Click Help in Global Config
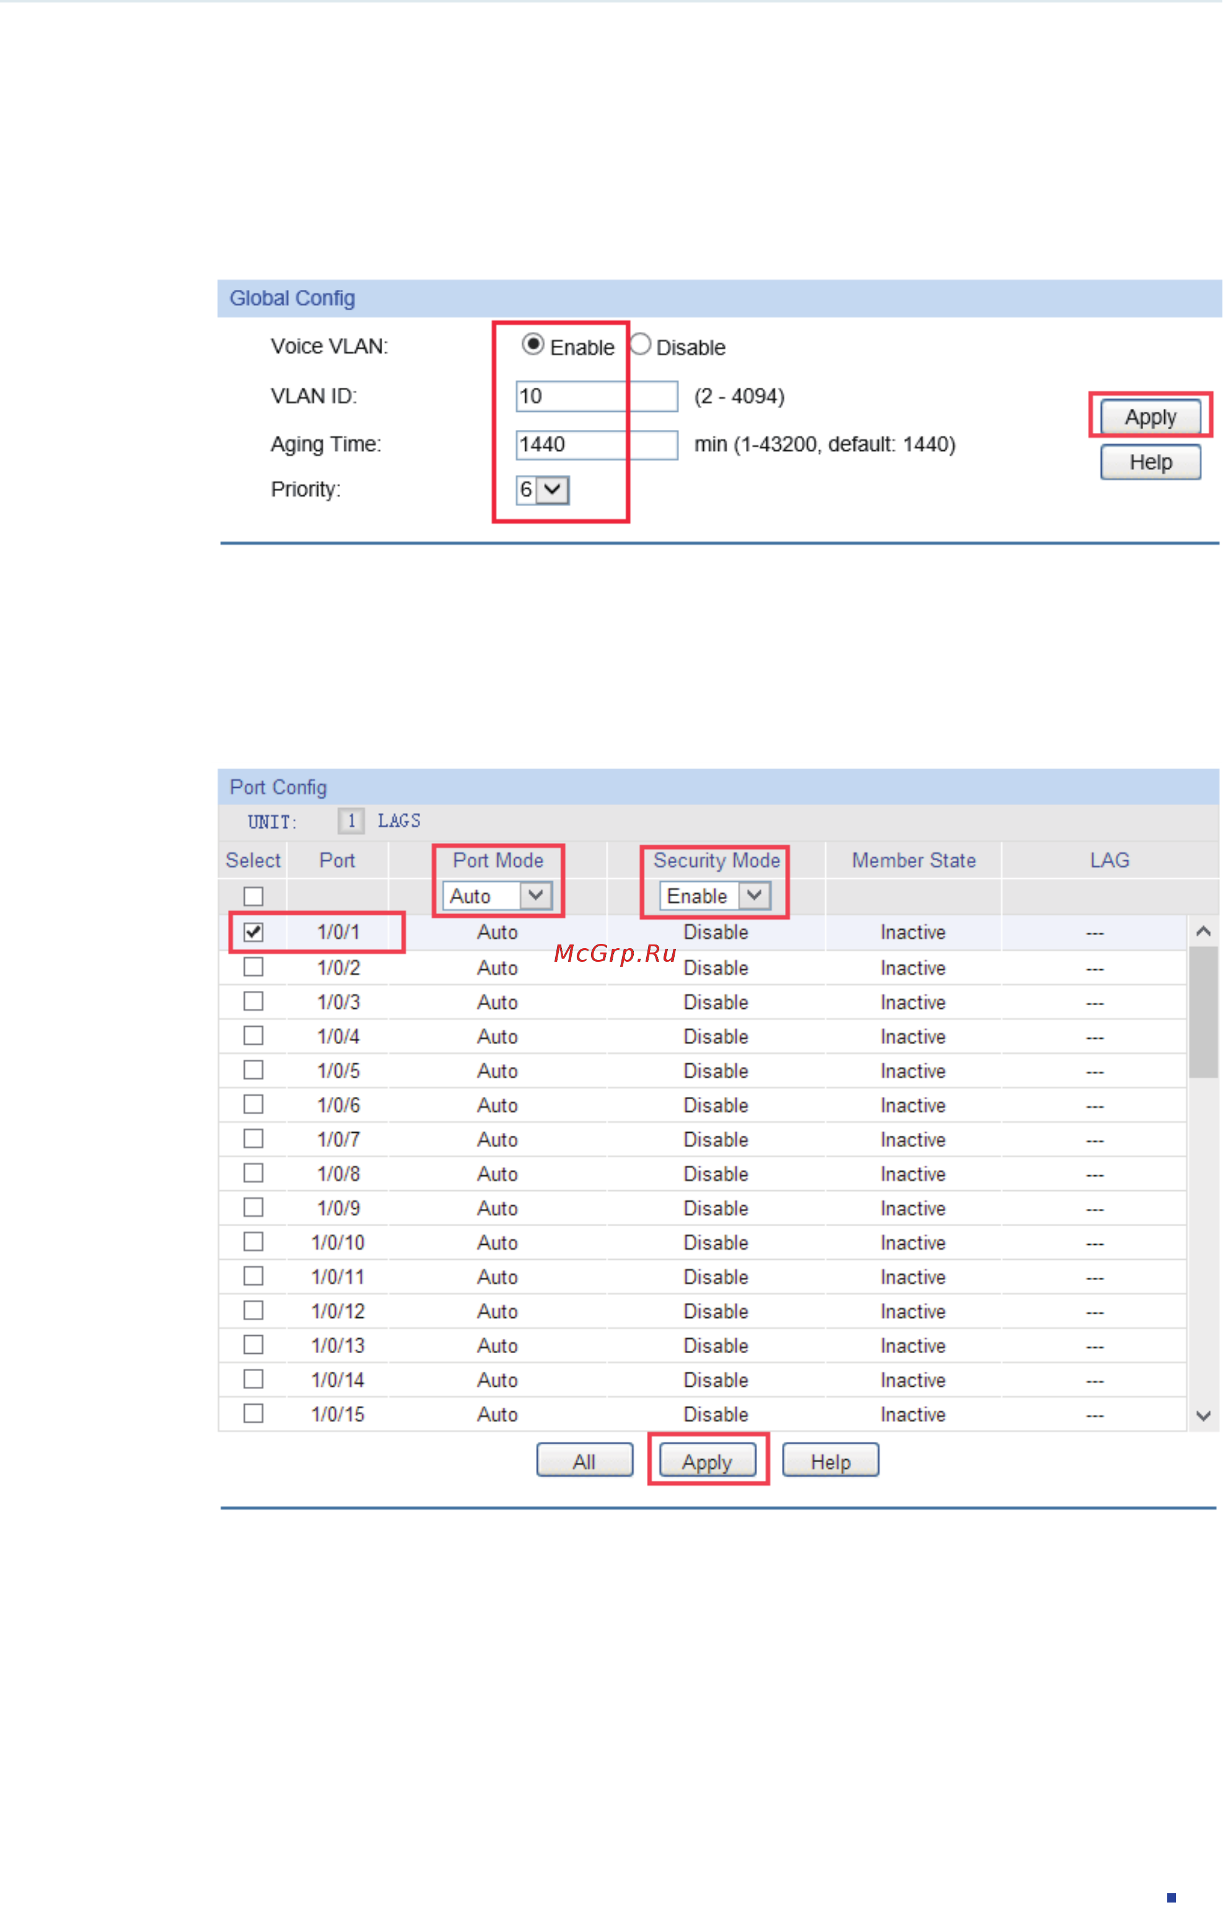 click(1150, 462)
